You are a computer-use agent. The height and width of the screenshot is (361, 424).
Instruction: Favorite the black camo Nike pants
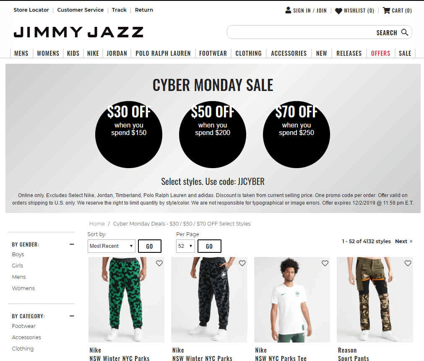[242, 263]
